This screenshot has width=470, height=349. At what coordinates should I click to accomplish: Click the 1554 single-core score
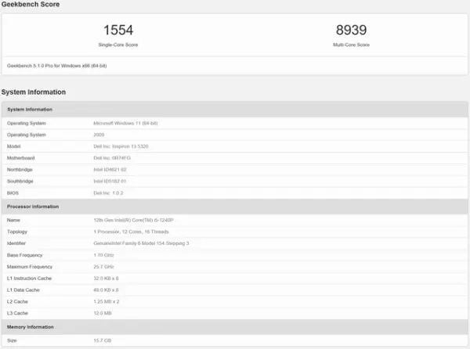click(118, 31)
